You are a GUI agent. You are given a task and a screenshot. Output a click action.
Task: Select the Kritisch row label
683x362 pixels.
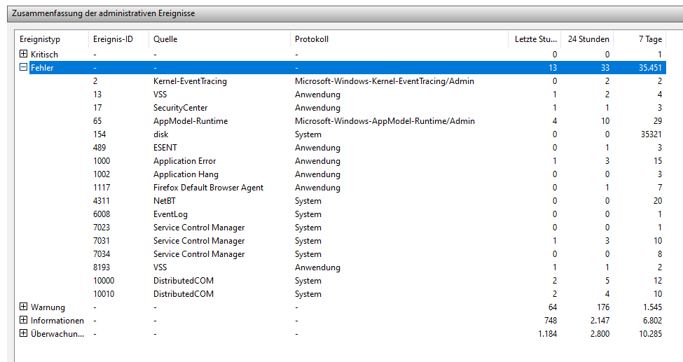coord(44,55)
